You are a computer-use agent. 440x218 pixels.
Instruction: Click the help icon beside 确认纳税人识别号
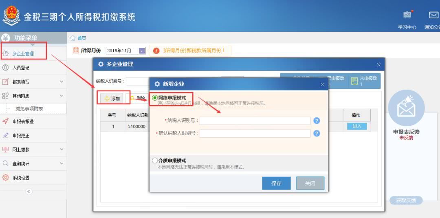click(317, 133)
